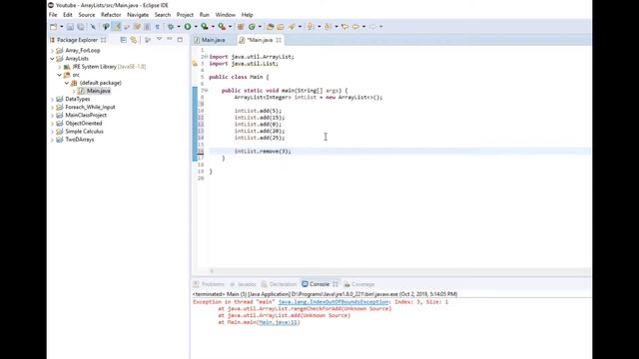
Task: Click the Save All toolbar icon
Action: pyautogui.click(x=80, y=27)
